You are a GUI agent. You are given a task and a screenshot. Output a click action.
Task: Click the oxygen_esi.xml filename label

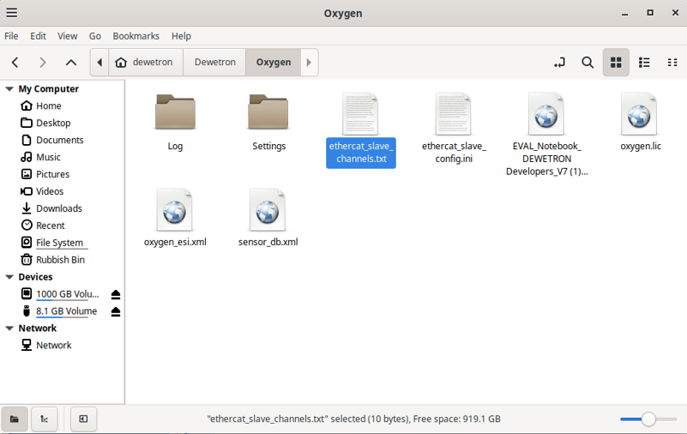coord(175,242)
